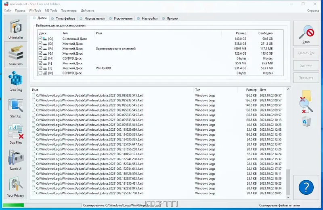The height and width of the screenshot is (210, 323).
Task: Sort results by Тип column header
Action: [216, 90]
